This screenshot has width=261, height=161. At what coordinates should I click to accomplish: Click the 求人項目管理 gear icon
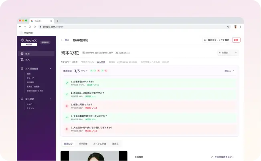[22, 69]
